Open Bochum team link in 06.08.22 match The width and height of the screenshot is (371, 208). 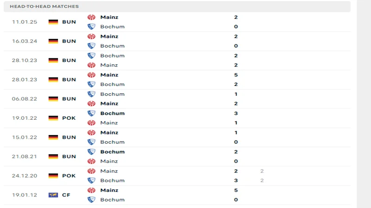(112, 94)
